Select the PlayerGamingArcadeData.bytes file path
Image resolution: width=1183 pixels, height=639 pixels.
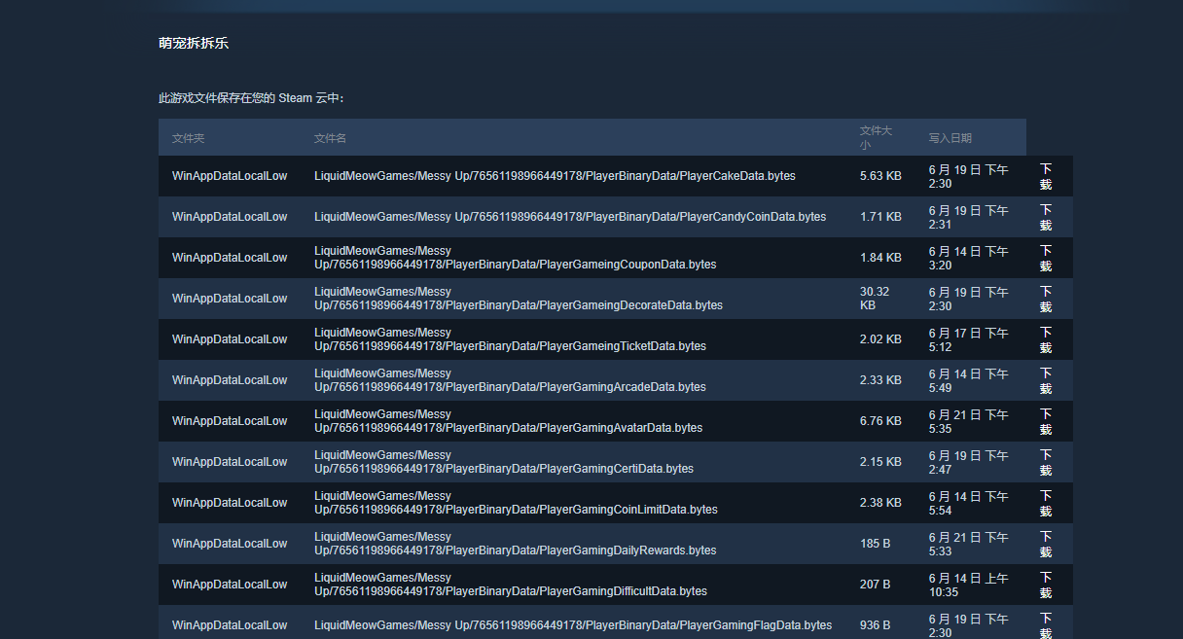coord(511,380)
